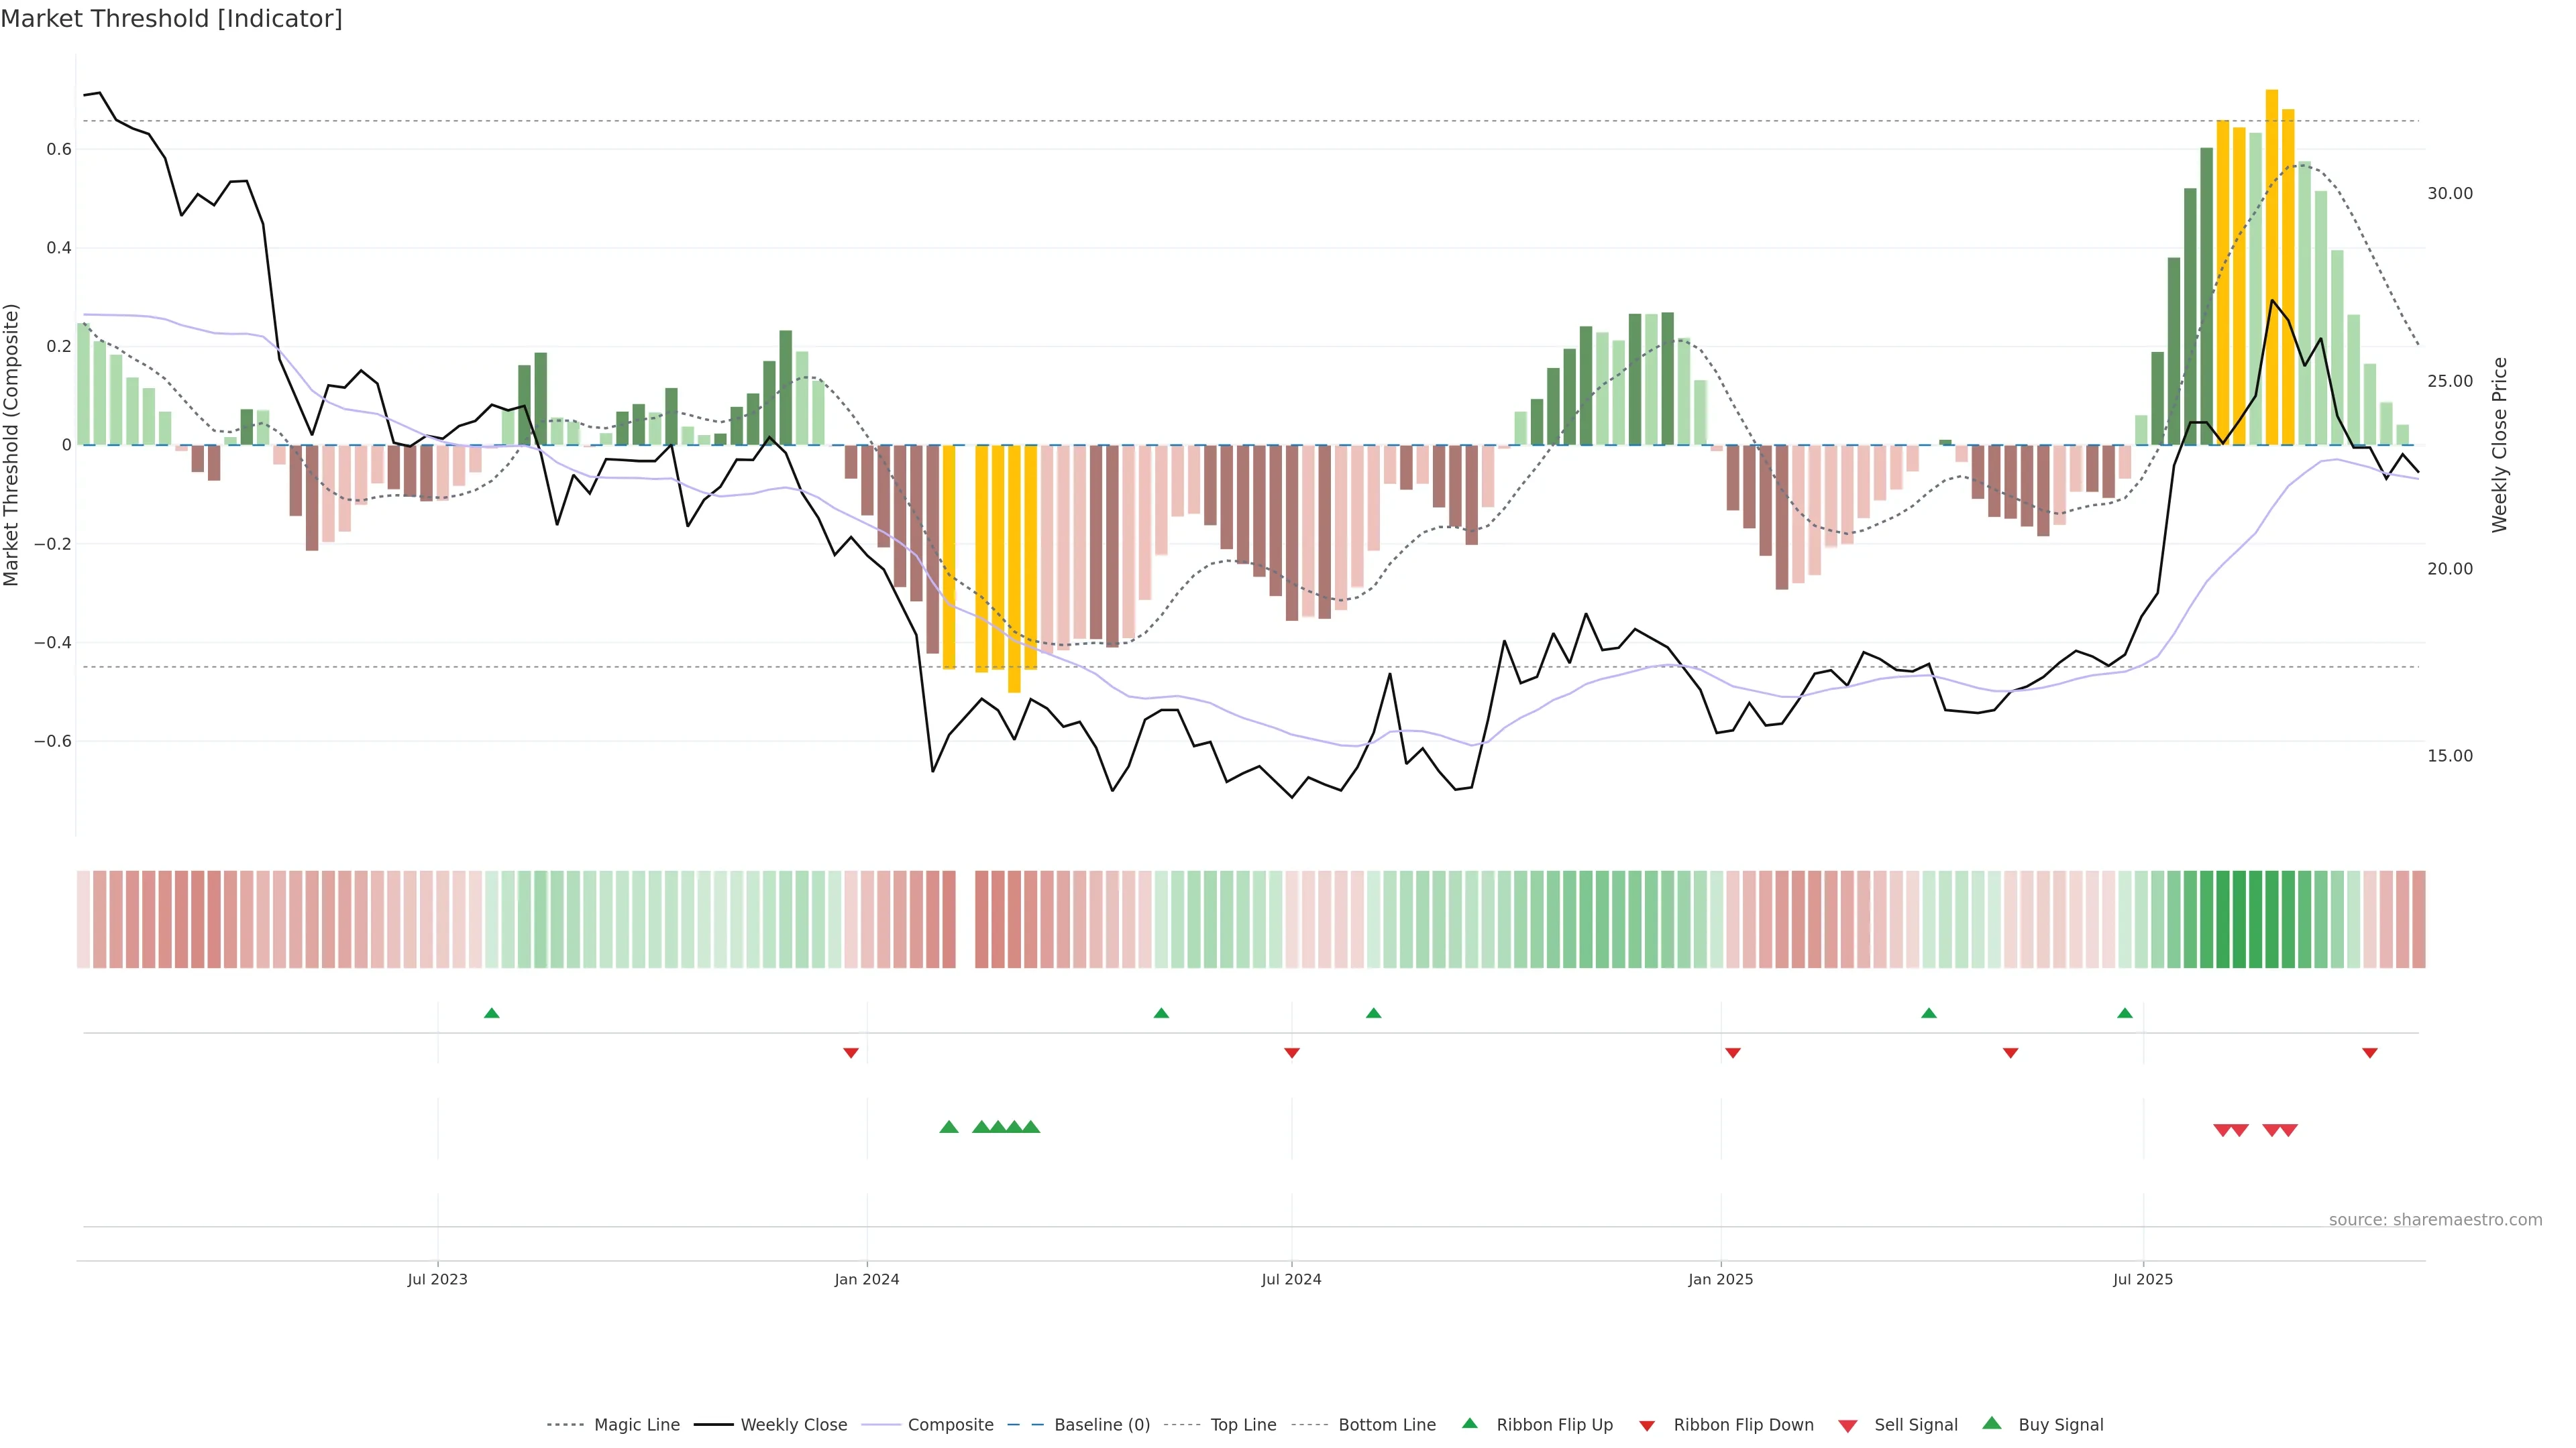This screenshot has width=2576, height=1448.
Task: Click the Jul 2025 x-axis label
Action: 2142,1279
